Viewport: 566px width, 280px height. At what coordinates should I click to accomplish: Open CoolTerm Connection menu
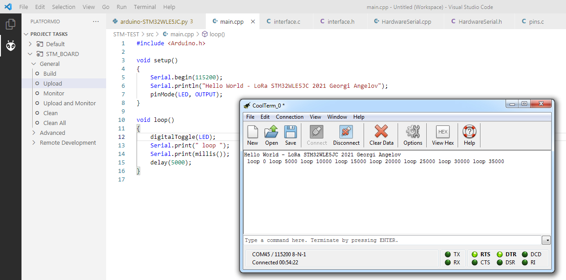[x=289, y=116]
